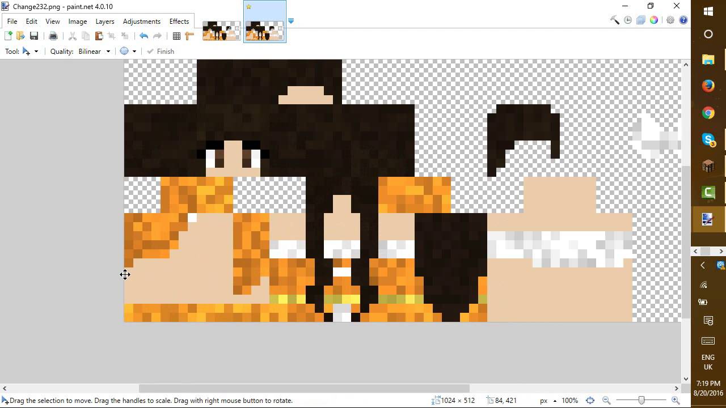
Task: Open the Quality Bilinear dropdown
Action: (94, 51)
